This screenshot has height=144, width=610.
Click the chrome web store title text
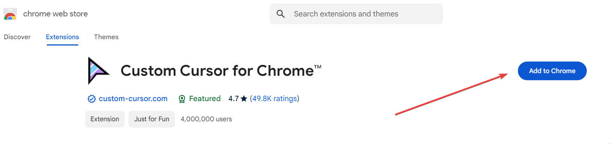(55, 14)
